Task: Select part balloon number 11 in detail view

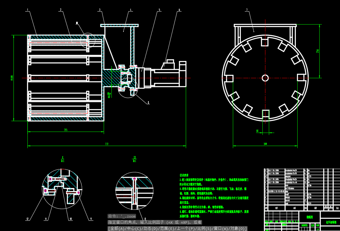Action: tap(46, 219)
